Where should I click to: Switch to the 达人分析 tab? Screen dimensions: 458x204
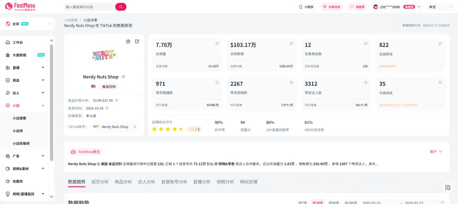147,182
